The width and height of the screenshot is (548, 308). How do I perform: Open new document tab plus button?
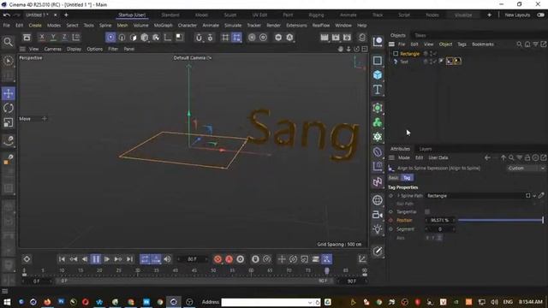[66, 15]
